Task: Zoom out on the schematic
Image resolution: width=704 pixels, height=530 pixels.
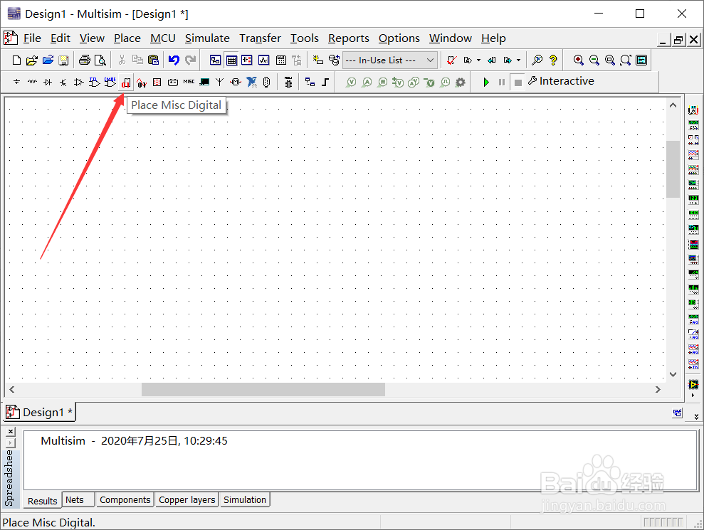Action: click(594, 60)
